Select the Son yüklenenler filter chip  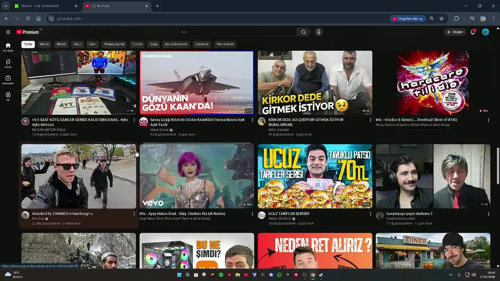[176, 44]
